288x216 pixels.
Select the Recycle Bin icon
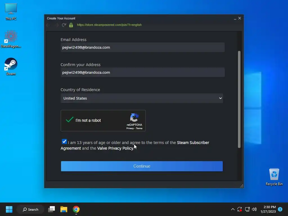point(274,177)
